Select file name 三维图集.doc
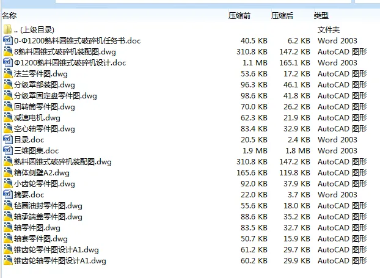Screen dimensions: 380x278 click(37, 151)
